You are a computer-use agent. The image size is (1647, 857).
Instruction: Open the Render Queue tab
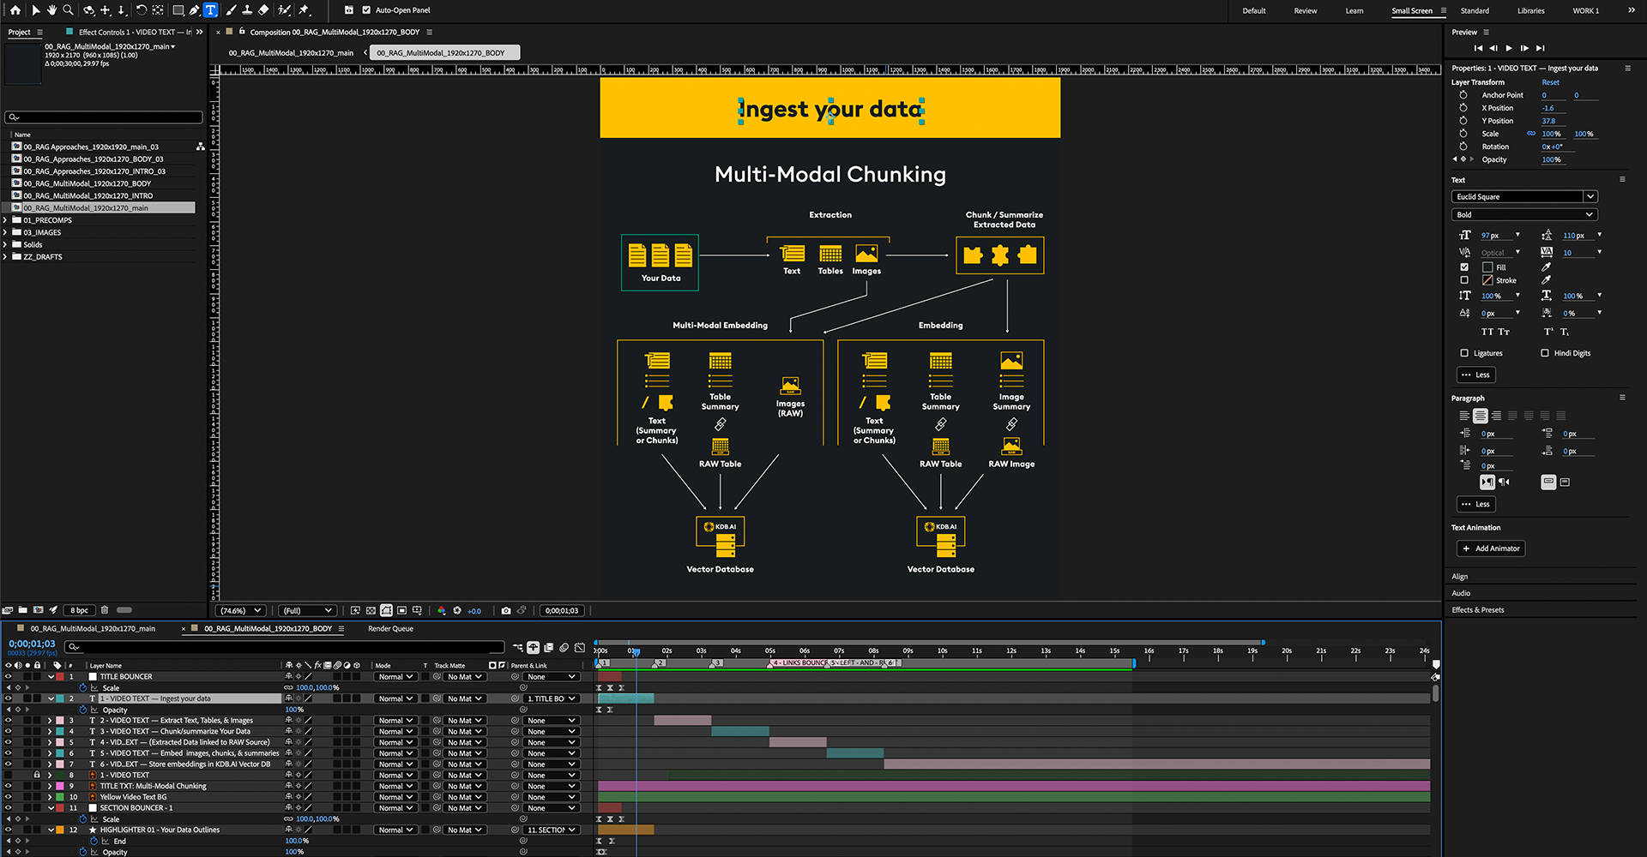(x=390, y=629)
